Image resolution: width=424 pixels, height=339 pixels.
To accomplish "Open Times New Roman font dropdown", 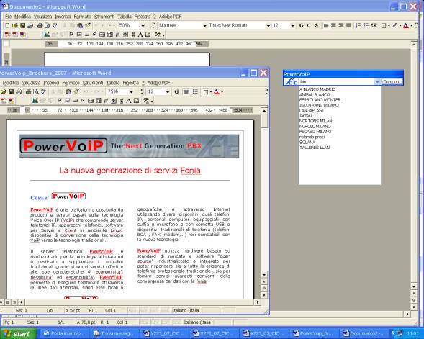I will click(269, 25).
